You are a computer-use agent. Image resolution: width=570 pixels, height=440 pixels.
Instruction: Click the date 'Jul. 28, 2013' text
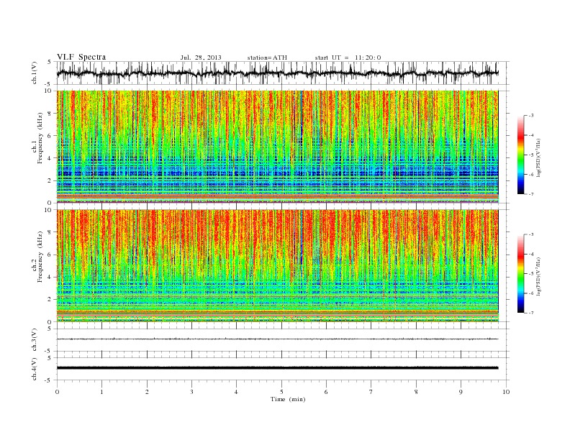click(201, 58)
